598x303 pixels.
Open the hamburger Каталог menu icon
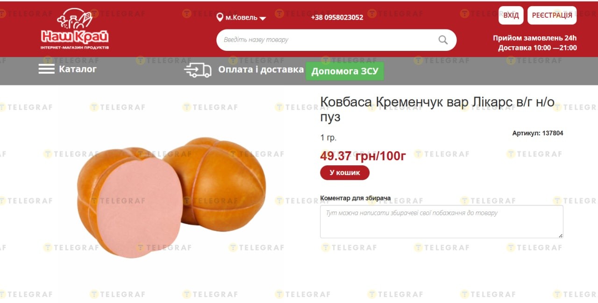(46, 69)
